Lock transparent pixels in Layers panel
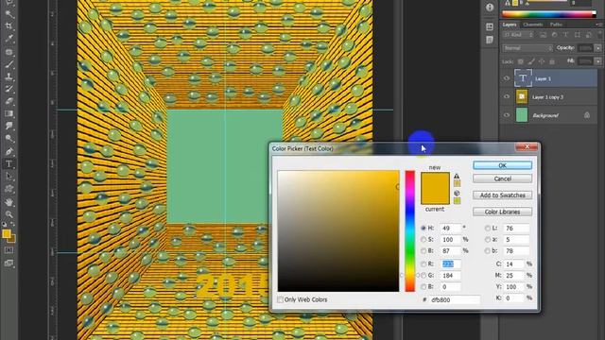This screenshot has height=340, width=605. pyautogui.click(x=521, y=61)
